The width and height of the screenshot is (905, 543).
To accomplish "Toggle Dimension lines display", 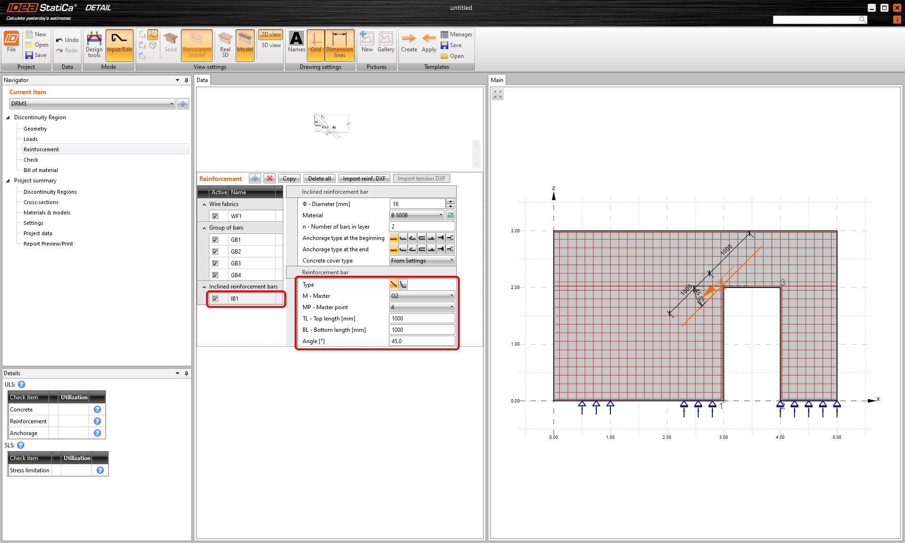I will pos(339,45).
